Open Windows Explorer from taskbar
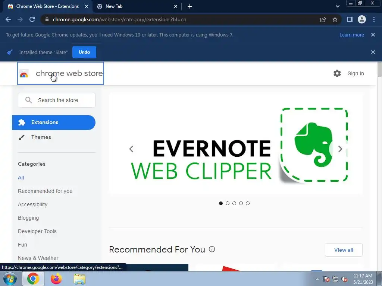382x286 pixels. coord(79,279)
